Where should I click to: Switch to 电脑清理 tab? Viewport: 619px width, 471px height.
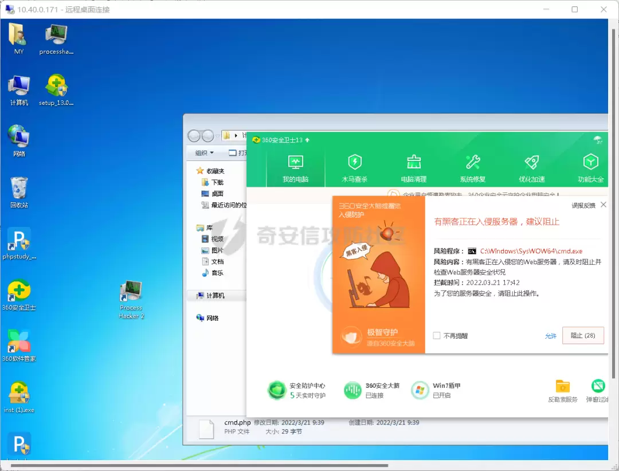point(414,168)
